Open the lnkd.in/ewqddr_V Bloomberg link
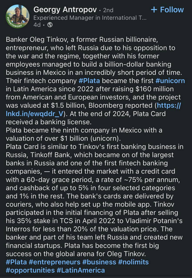The image size is (192, 278). point(93,110)
